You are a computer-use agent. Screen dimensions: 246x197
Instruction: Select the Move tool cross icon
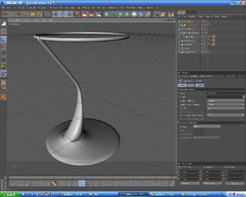26,14
